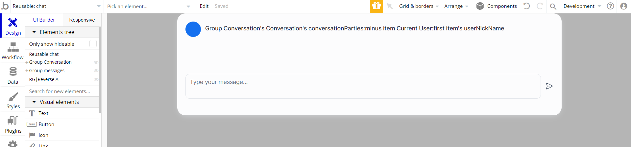
Task: Open the Plugins section icon
Action: [x=13, y=121]
